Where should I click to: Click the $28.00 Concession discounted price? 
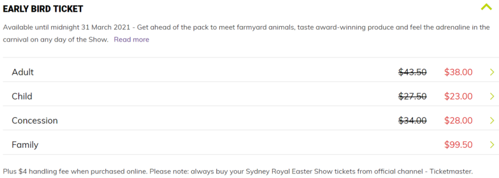pos(458,120)
